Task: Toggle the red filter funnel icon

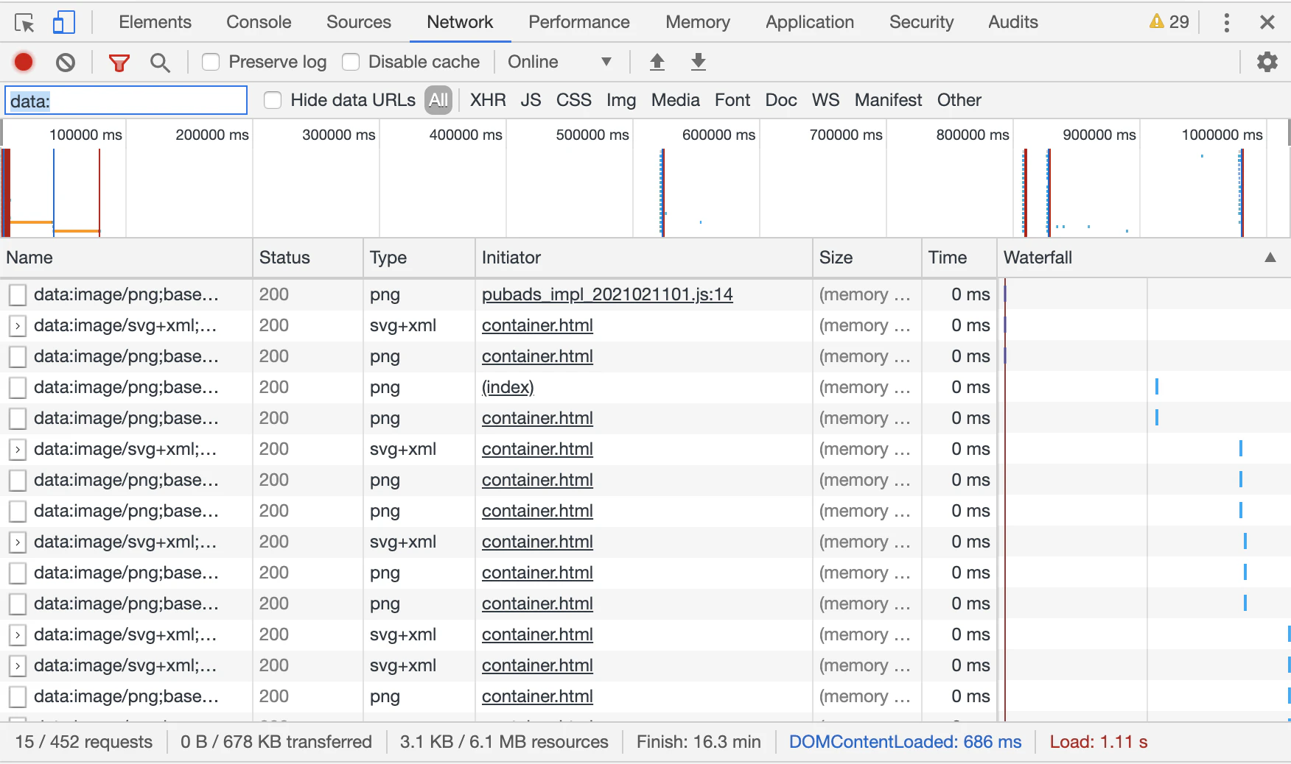Action: [x=119, y=63]
